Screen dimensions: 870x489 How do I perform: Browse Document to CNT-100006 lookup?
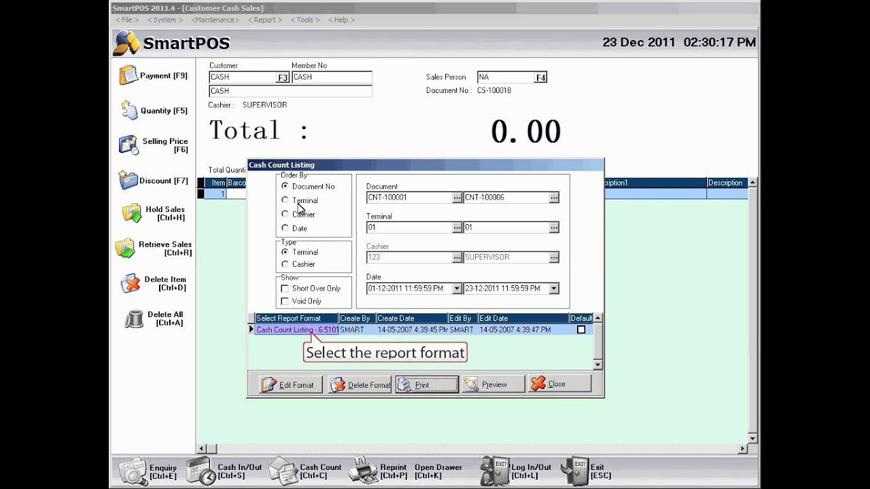point(554,198)
